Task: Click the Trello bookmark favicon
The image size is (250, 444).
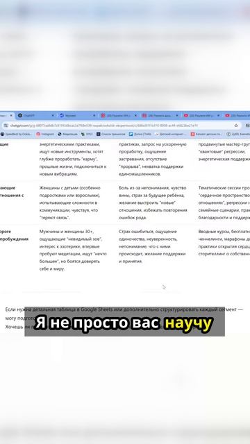Action: tap(131, 134)
